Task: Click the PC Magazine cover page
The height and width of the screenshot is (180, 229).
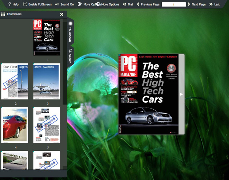Action: coord(149,94)
